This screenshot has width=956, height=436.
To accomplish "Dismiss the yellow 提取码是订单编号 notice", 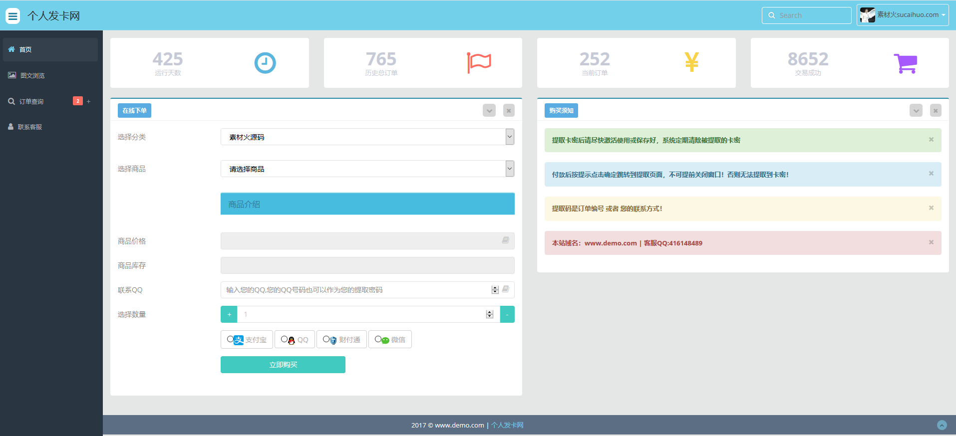I will tap(931, 208).
